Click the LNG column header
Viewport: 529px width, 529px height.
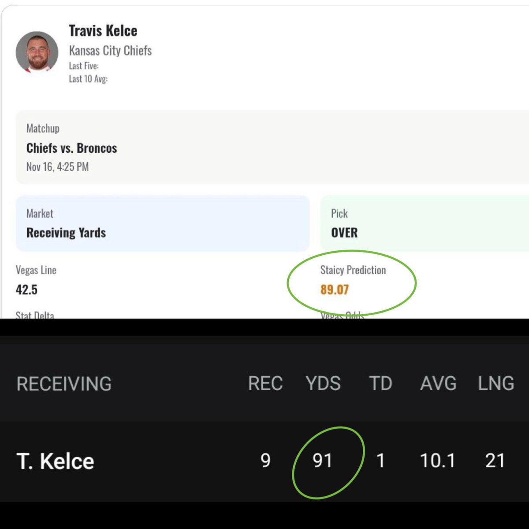tap(496, 383)
